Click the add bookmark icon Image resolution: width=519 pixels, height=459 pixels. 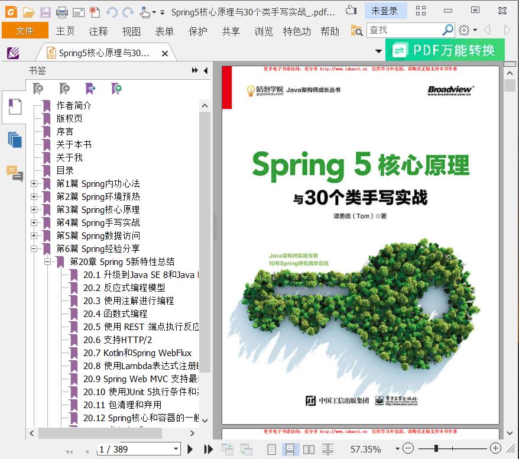point(64,88)
